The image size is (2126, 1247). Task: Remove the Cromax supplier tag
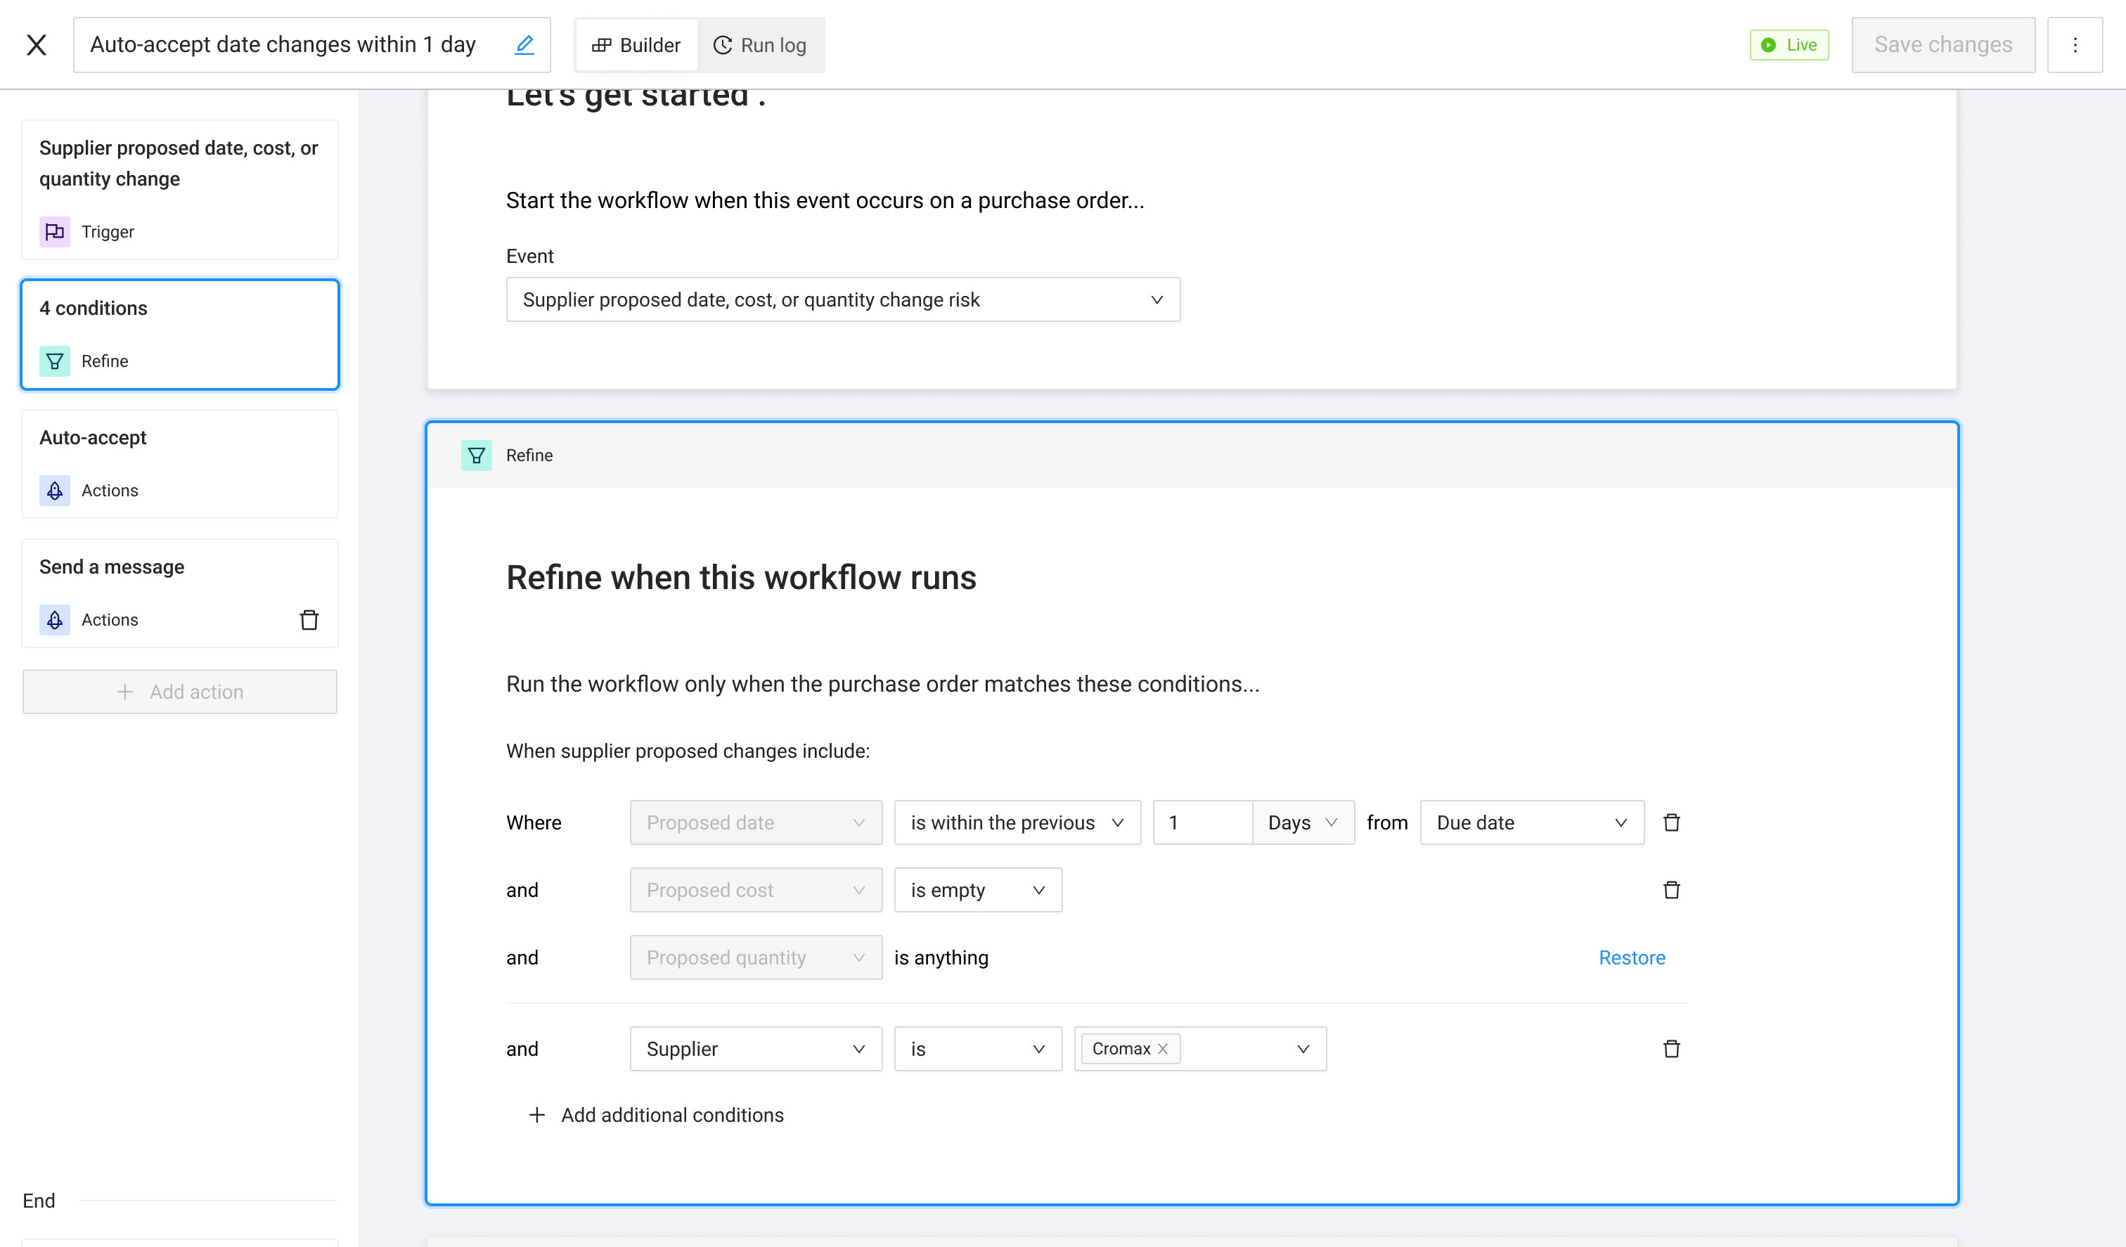coord(1163,1049)
